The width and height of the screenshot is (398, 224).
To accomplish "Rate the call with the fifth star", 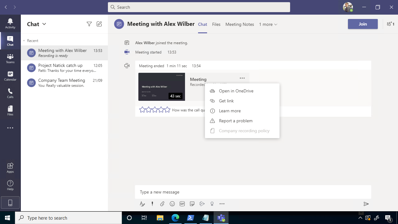I will 167,110.
